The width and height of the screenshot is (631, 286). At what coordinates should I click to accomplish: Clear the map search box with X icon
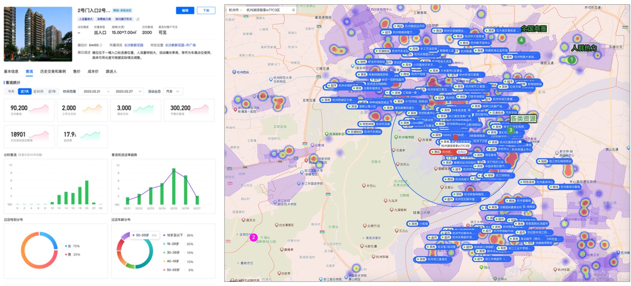coord(293,10)
